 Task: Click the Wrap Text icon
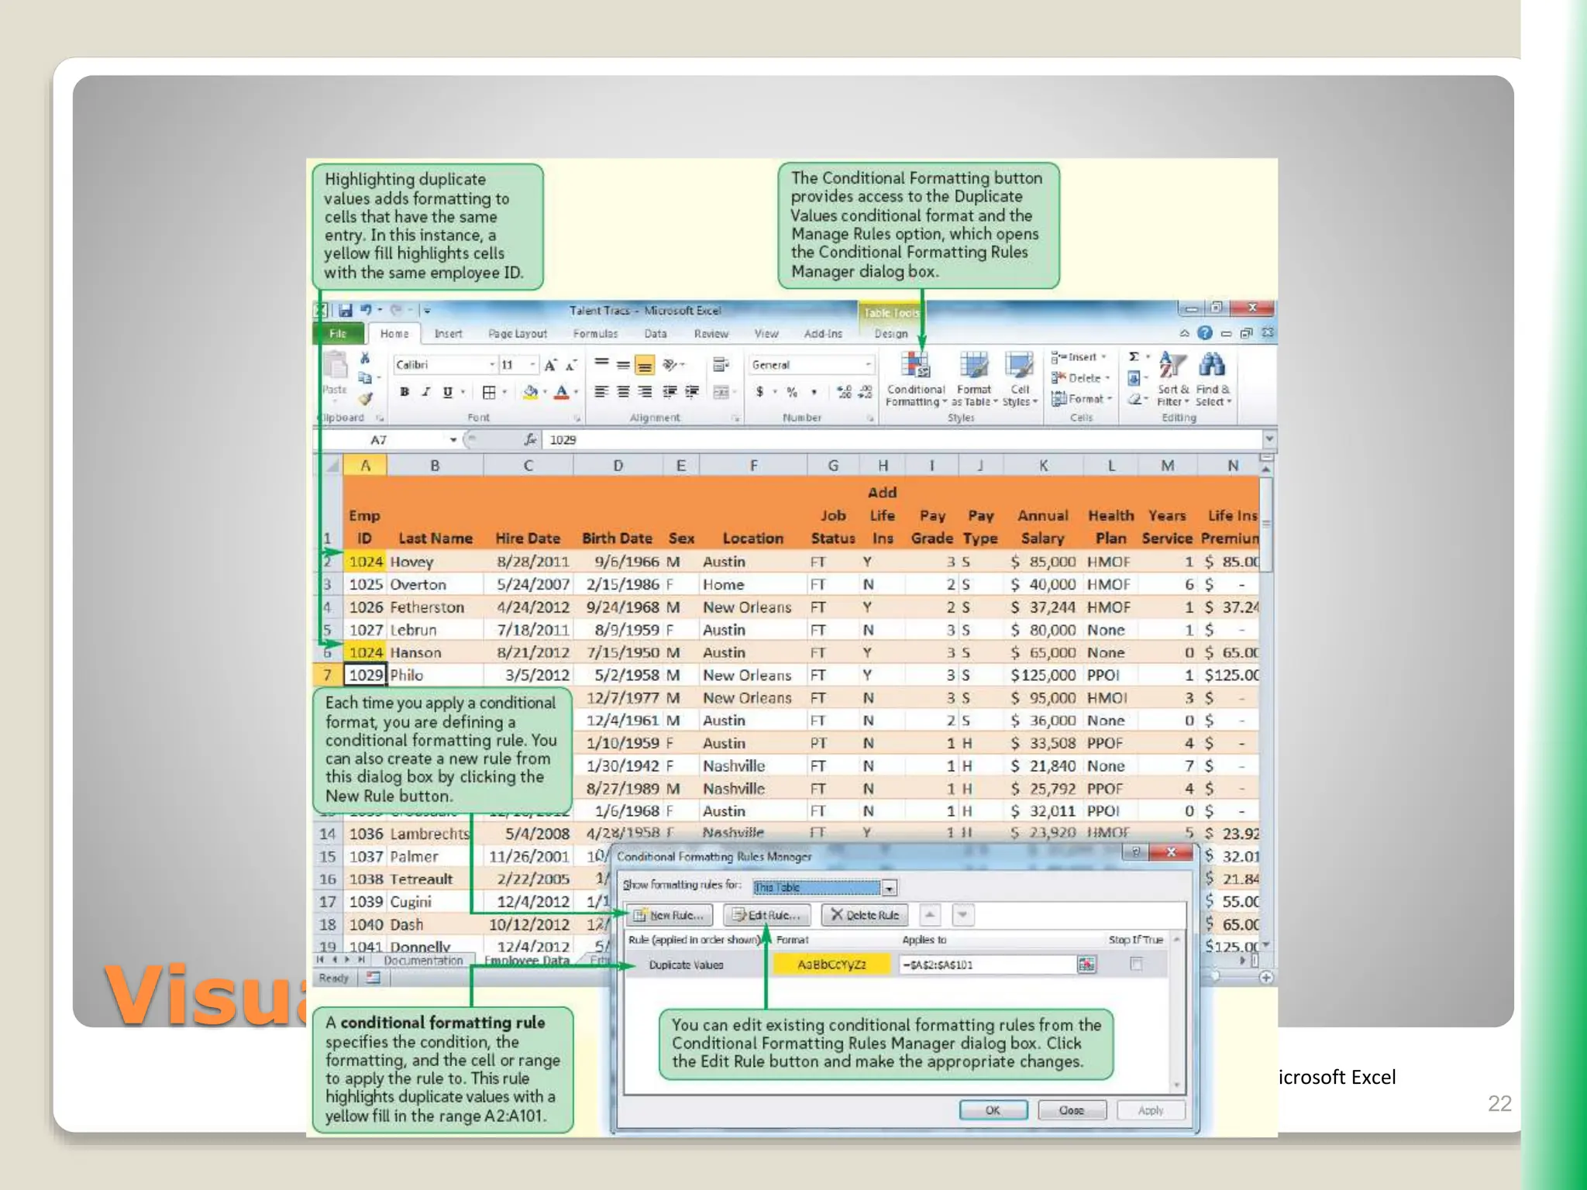point(721,364)
